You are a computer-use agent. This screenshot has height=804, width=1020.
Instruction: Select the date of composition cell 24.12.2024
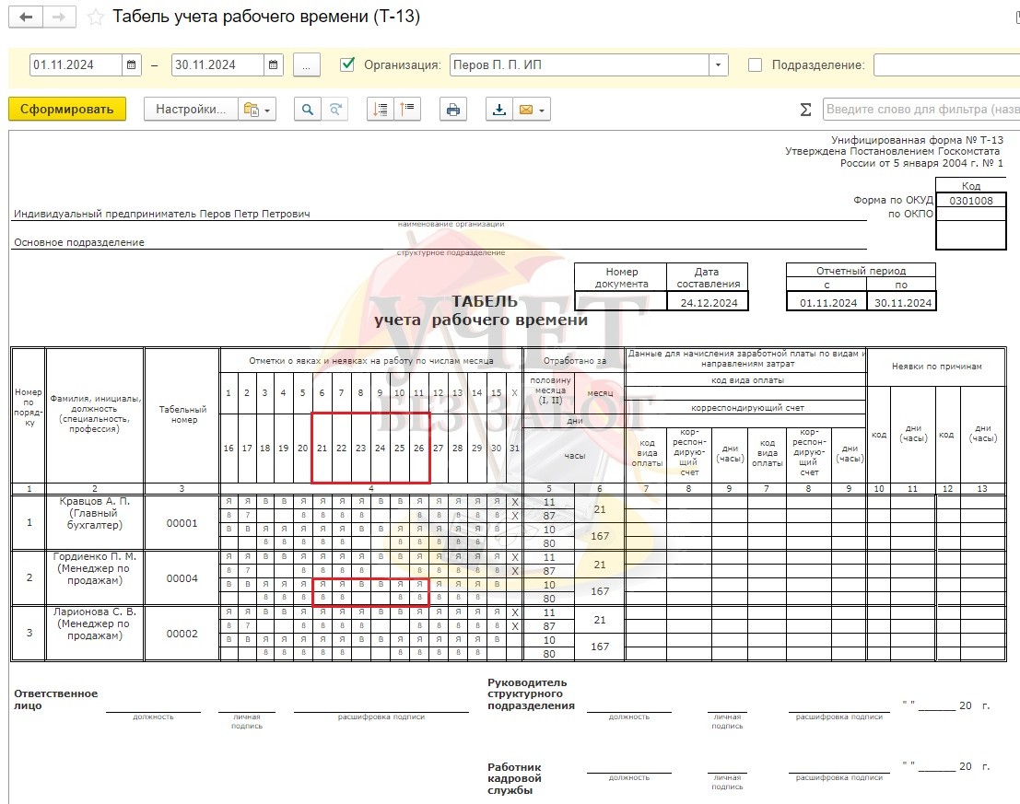pos(709,302)
